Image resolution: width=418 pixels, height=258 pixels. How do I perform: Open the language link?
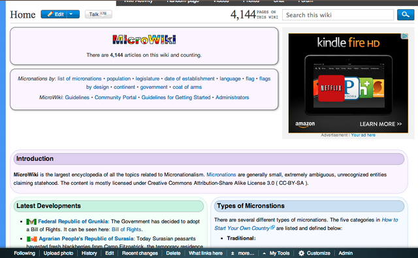tap(230, 78)
